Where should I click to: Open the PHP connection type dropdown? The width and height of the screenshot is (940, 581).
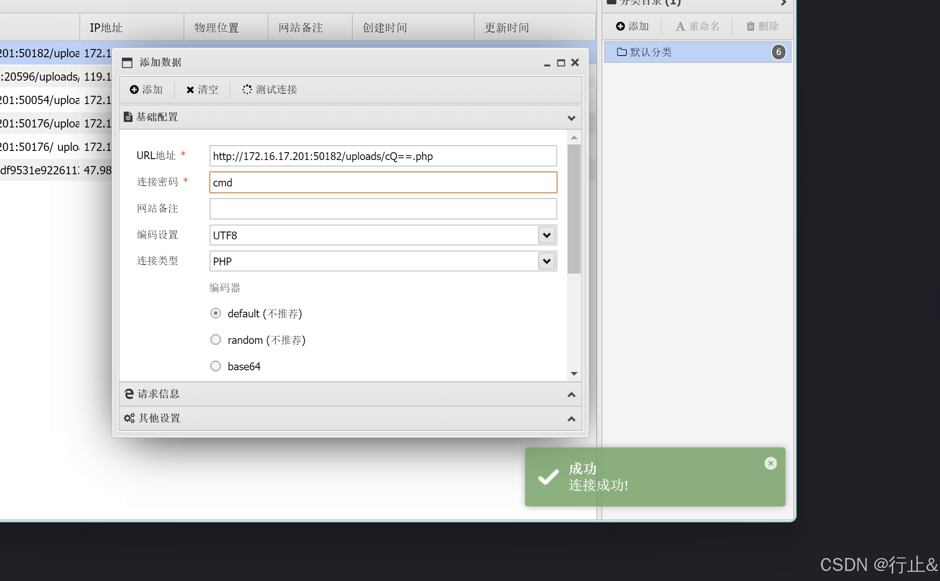(547, 261)
